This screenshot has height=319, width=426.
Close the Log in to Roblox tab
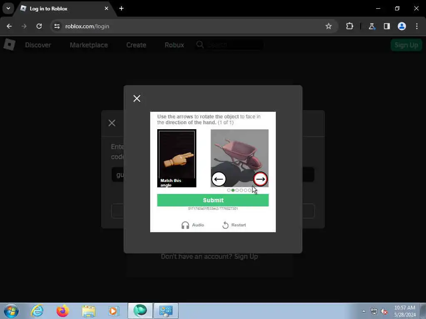click(x=106, y=8)
